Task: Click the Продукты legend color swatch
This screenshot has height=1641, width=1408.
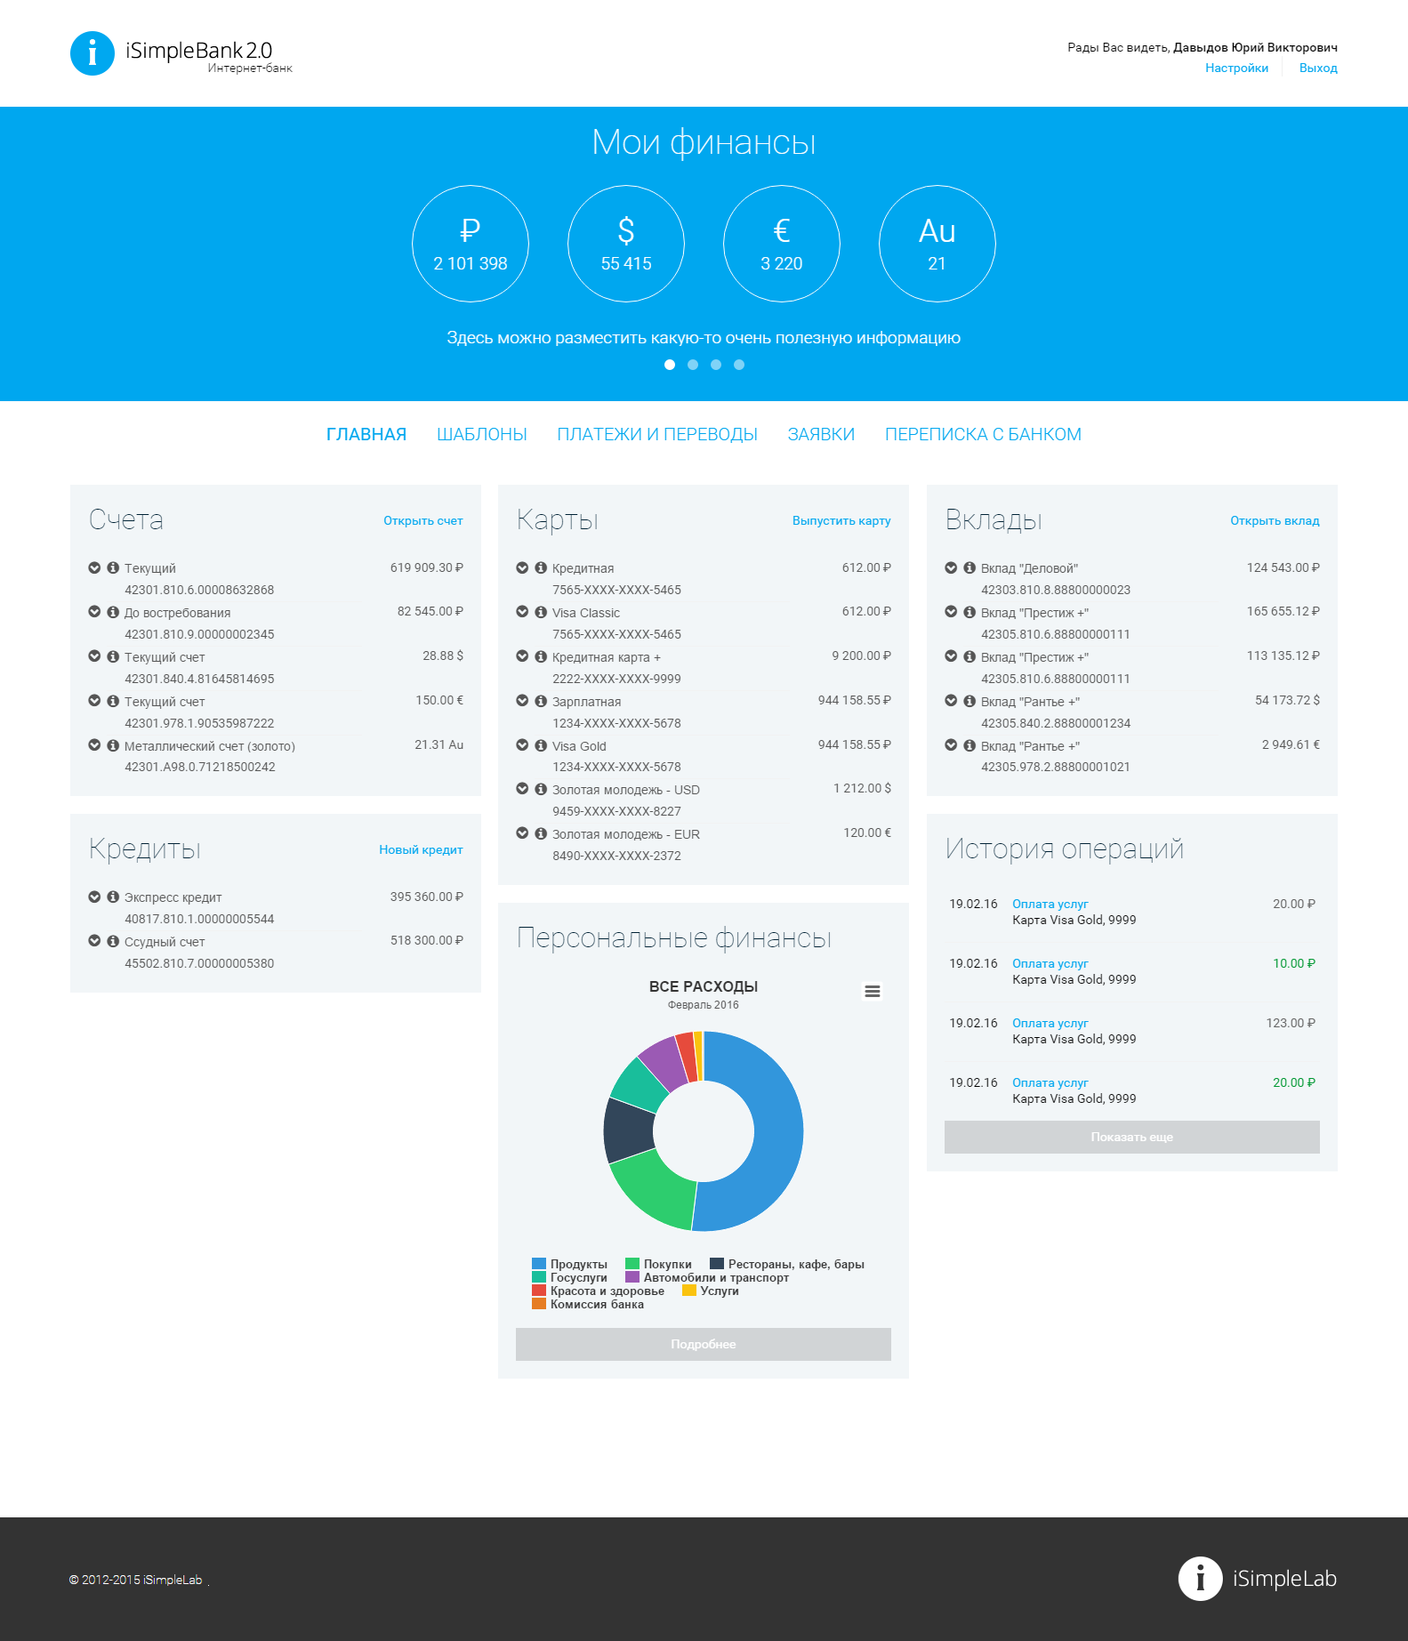Action: [x=539, y=1264]
